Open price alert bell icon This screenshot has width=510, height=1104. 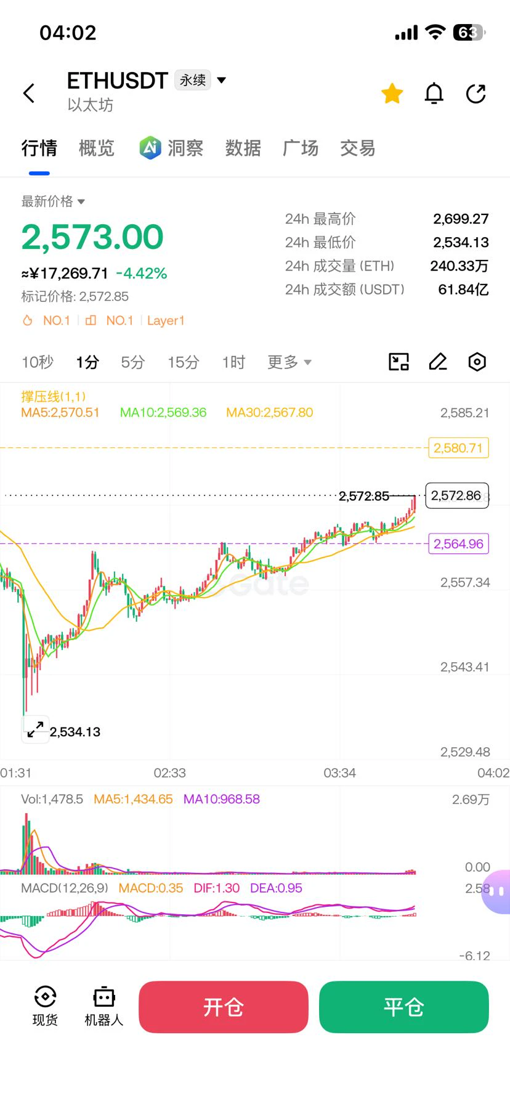point(434,94)
